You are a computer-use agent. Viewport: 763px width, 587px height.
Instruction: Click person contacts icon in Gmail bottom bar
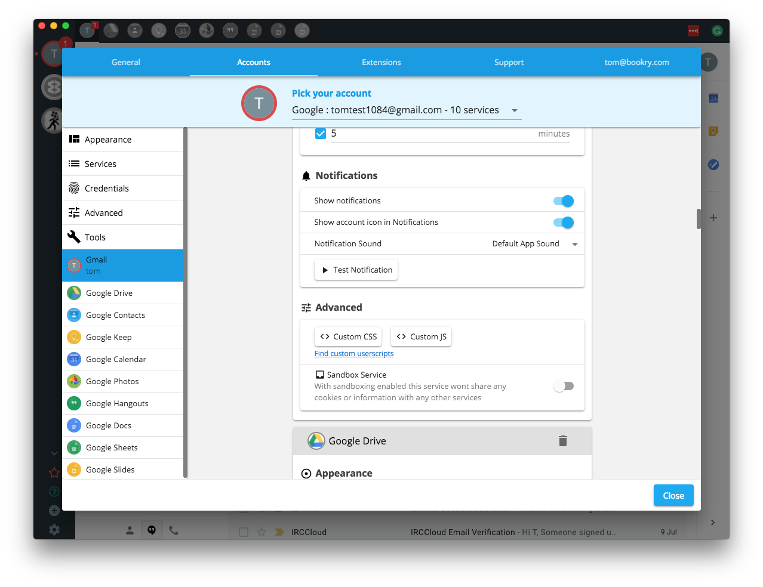(130, 530)
